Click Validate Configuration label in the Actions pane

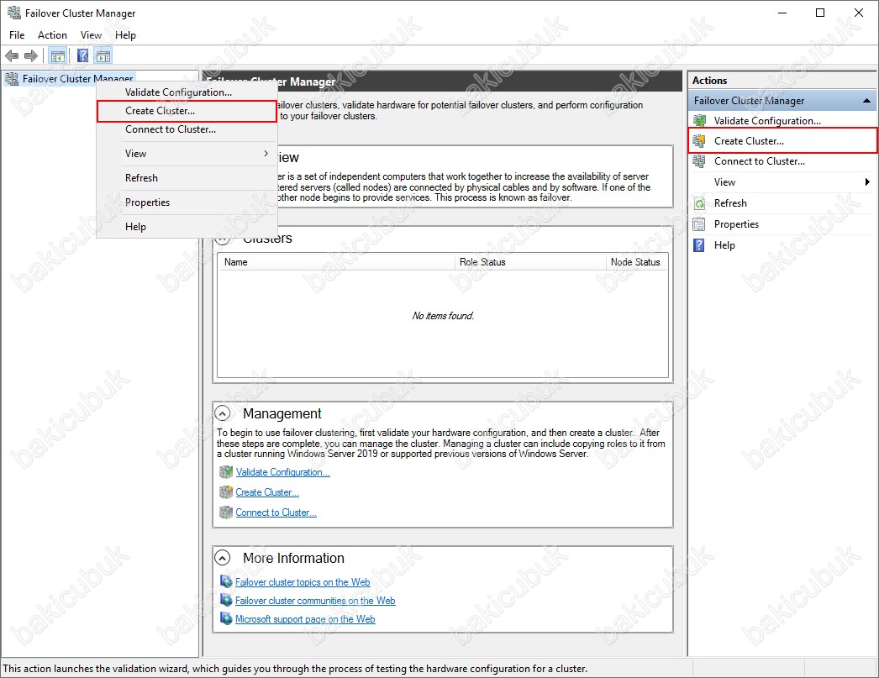[x=767, y=120]
